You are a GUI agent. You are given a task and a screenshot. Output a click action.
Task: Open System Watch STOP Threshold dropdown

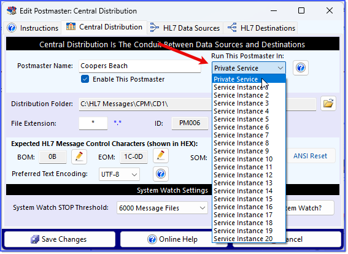click(162, 208)
